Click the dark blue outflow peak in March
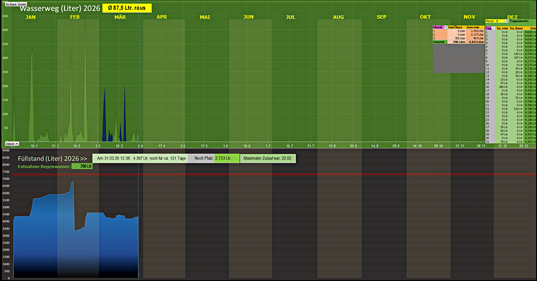Image resolution: width=537 pixels, height=281 pixels. (x=105, y=107)
